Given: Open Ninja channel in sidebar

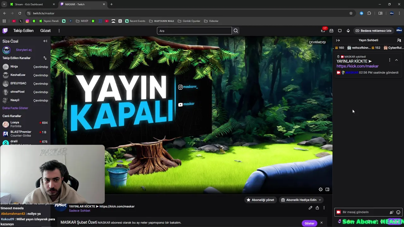Looking at the screenshot, I should point(25,67).
